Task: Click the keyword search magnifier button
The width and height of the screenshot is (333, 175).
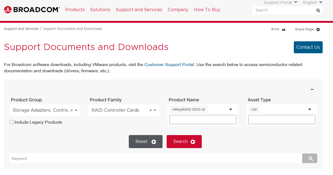Action: tap(310, 158)
